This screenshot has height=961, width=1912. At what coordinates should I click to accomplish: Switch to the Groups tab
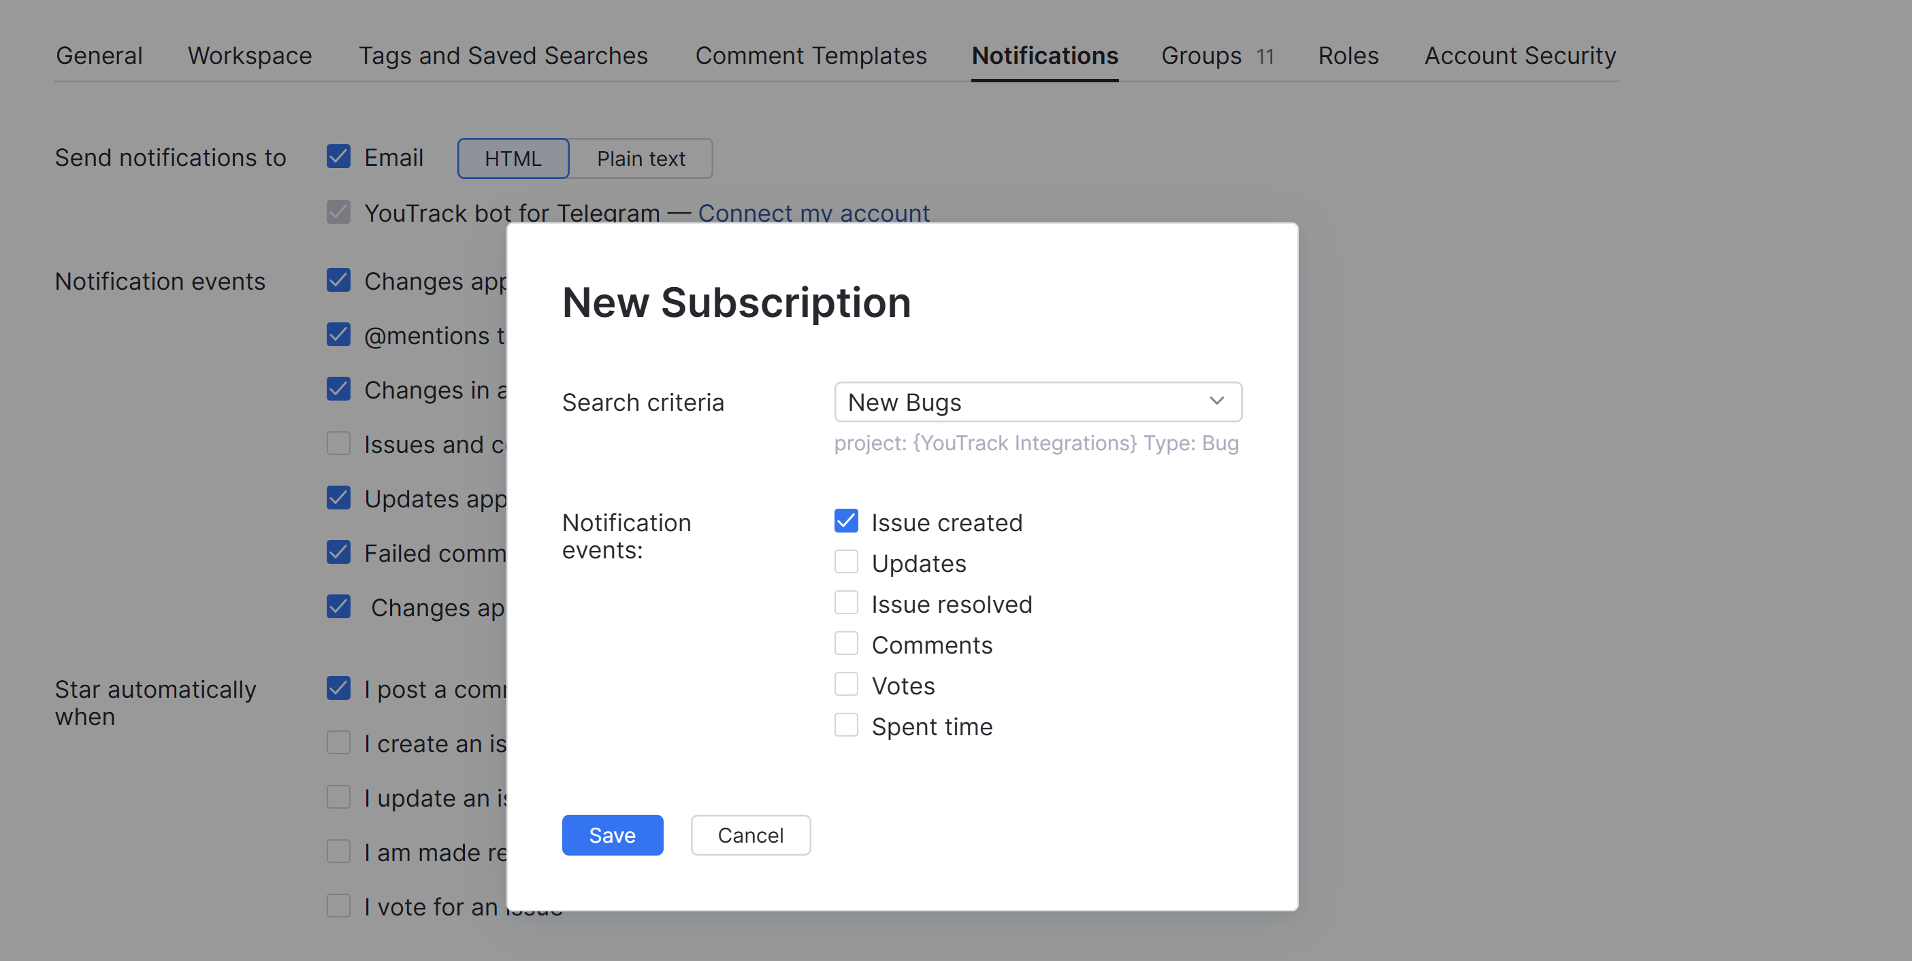(x=1200, y=56)
